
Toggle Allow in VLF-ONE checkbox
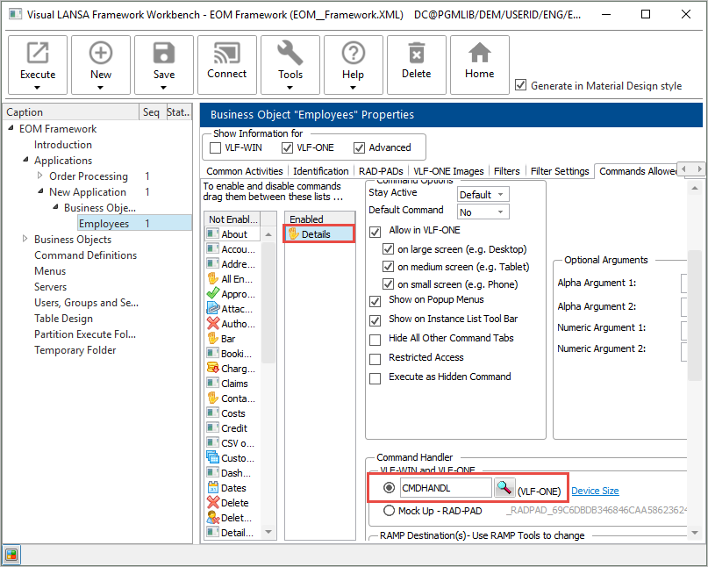pyautogui.click(x=375, y=232)
